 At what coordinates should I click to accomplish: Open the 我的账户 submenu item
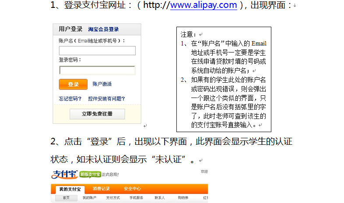click(x=89, y=198)
